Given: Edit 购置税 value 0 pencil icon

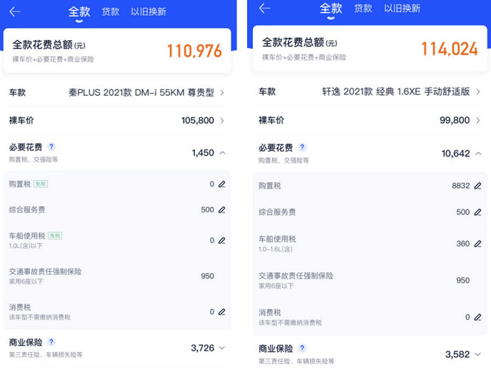Looking at the screenshot, I should tap(221, 184).
